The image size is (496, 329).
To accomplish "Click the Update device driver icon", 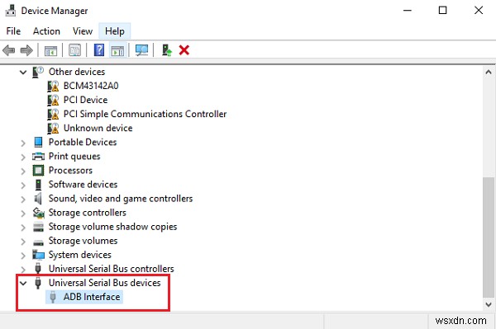I will (x=167, y=50).
